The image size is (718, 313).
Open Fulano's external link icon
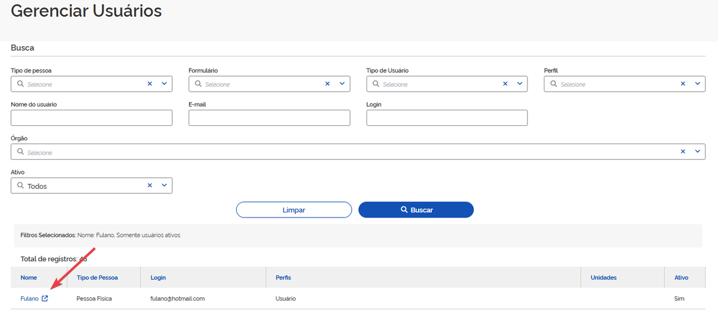click(x=45, y=299)
